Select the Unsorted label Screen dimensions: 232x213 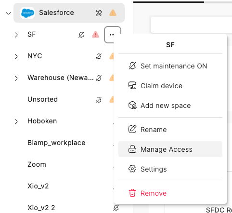(x=42, y=99)
